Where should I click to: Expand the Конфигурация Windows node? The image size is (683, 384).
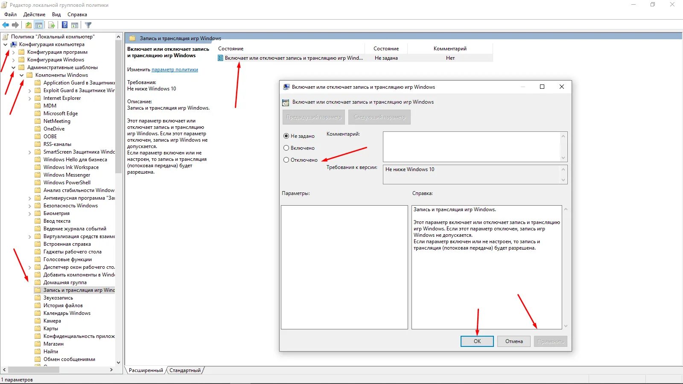point(13,60)
